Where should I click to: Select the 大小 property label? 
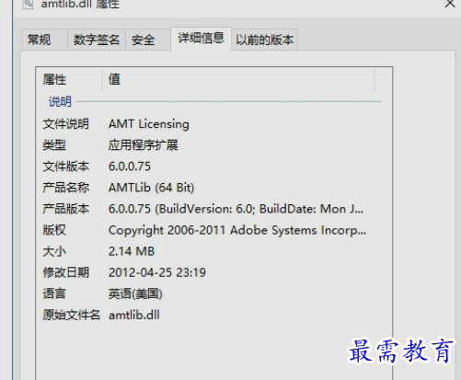tap(54, 251)
